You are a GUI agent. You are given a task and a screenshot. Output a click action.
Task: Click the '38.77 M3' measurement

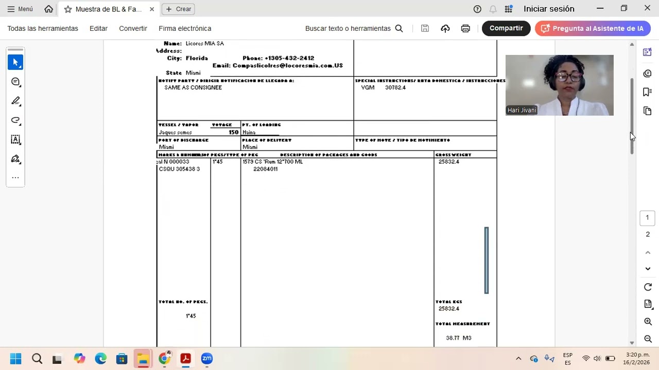pos(459,338)
